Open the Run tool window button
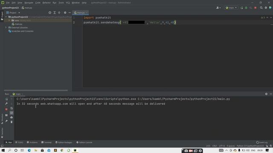This screenshot has width=273, height=153. pyautogui.click(x=9, y=142)
